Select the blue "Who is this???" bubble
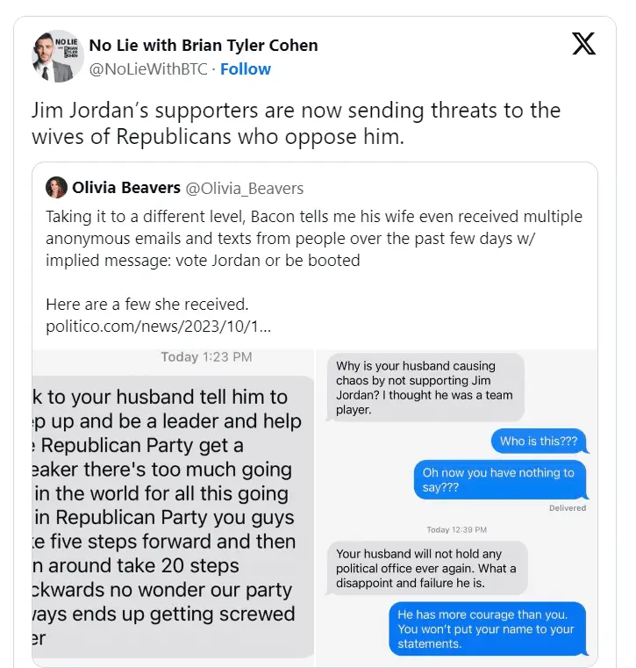Viewport: 636px width, 668px height. point(538,442)
